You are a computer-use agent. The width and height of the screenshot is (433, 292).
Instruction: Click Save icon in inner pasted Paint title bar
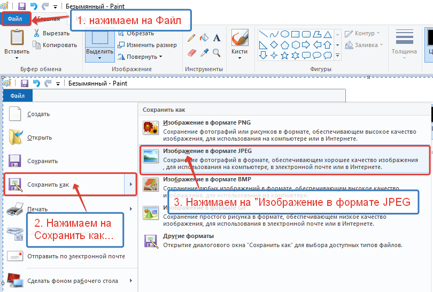pyautogui.click(x=25, y=83)
